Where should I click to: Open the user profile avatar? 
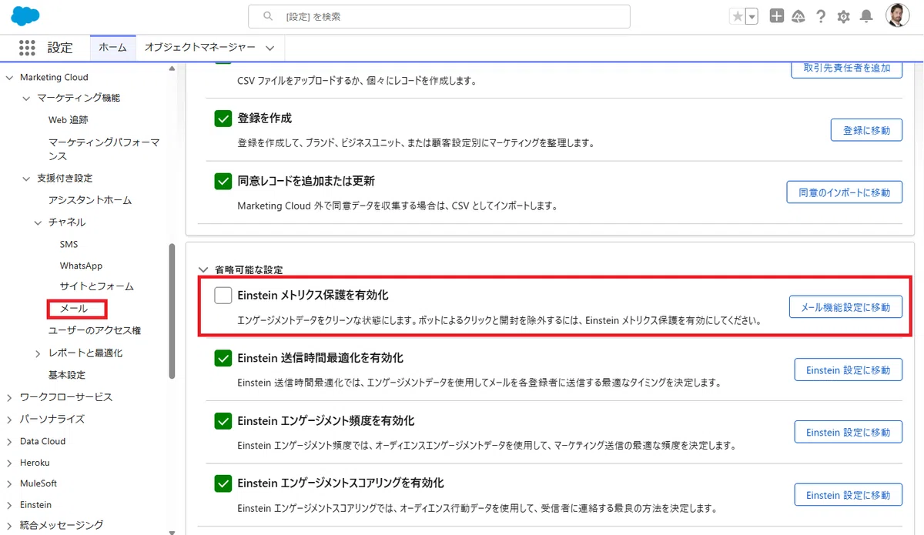897,16
